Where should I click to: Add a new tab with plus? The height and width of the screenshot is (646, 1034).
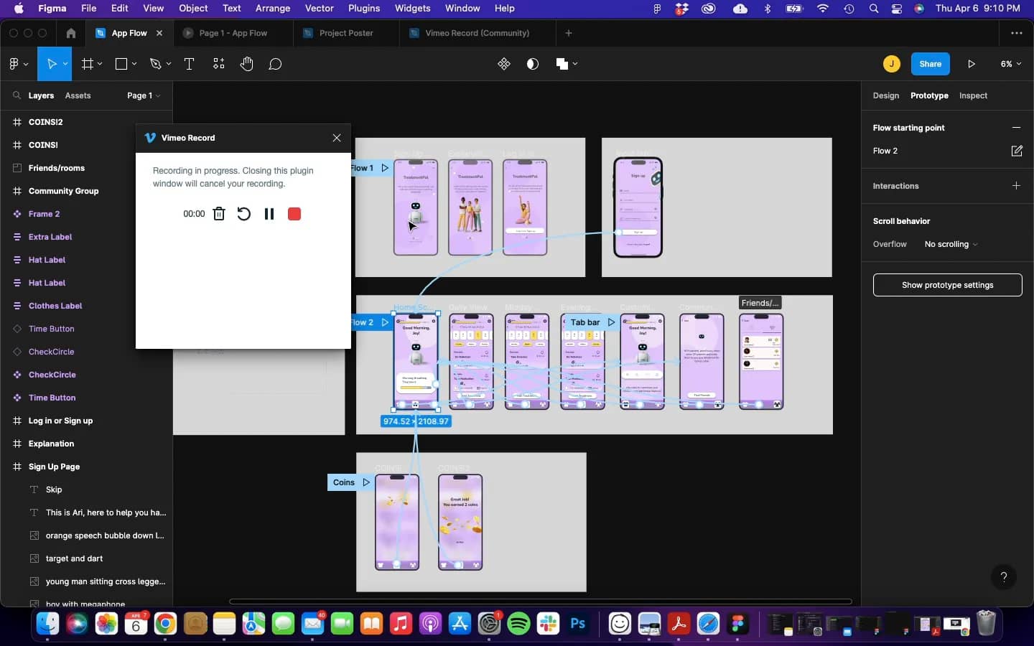click(569, 33)
